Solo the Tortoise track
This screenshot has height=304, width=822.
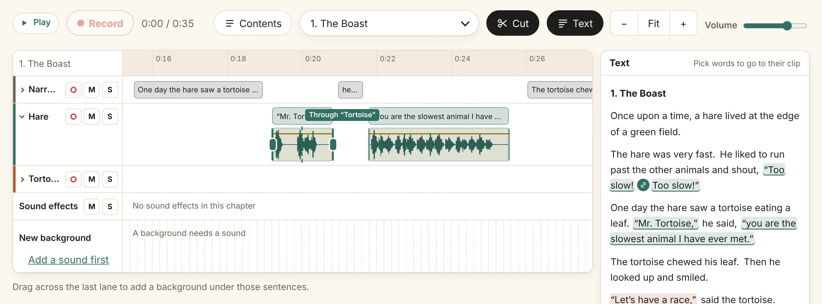tap(110, 179)
